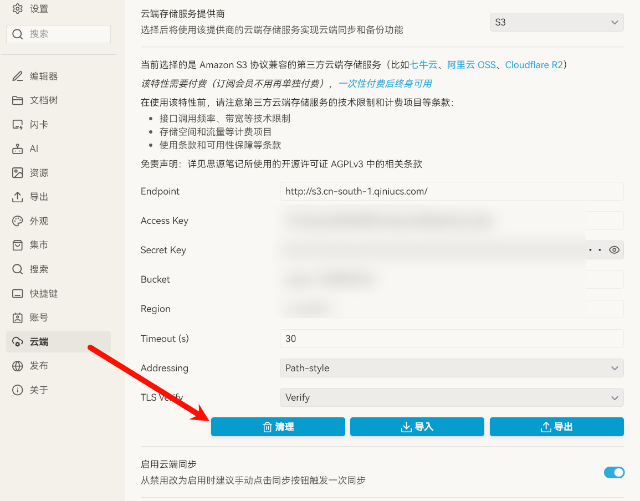The width and height of the screenshot is (640, 501).
Task: Click the Editor pencil icon in sidebar
Action: [18, 76]
